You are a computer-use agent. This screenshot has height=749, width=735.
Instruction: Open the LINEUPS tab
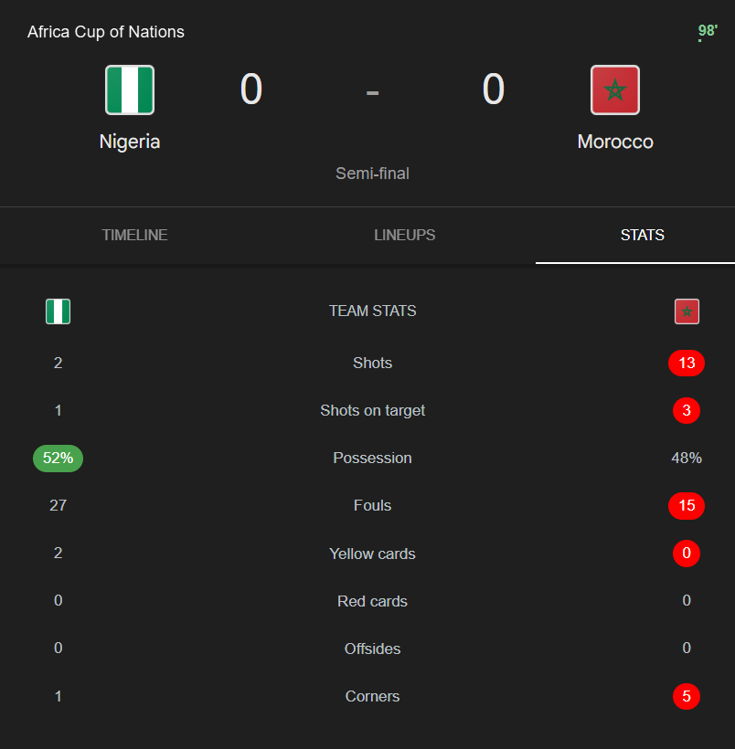[404, 235]
